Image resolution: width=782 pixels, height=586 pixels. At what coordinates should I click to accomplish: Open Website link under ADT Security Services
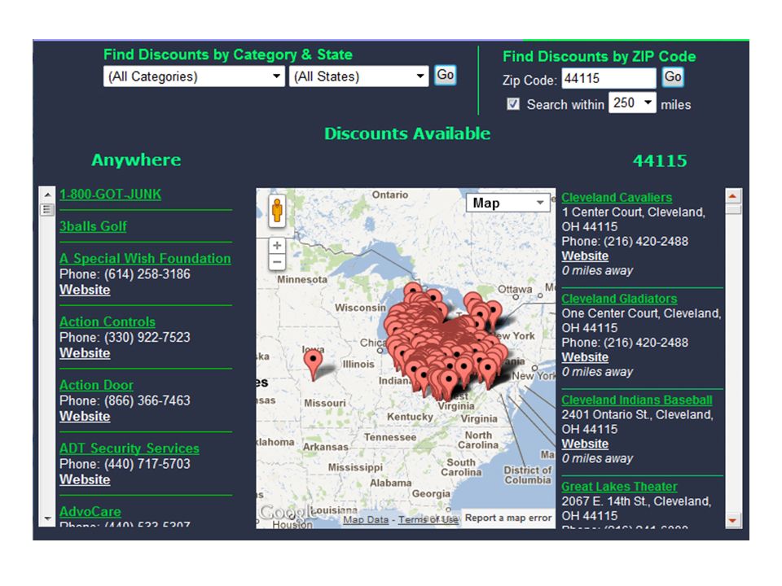click(85, 480)
